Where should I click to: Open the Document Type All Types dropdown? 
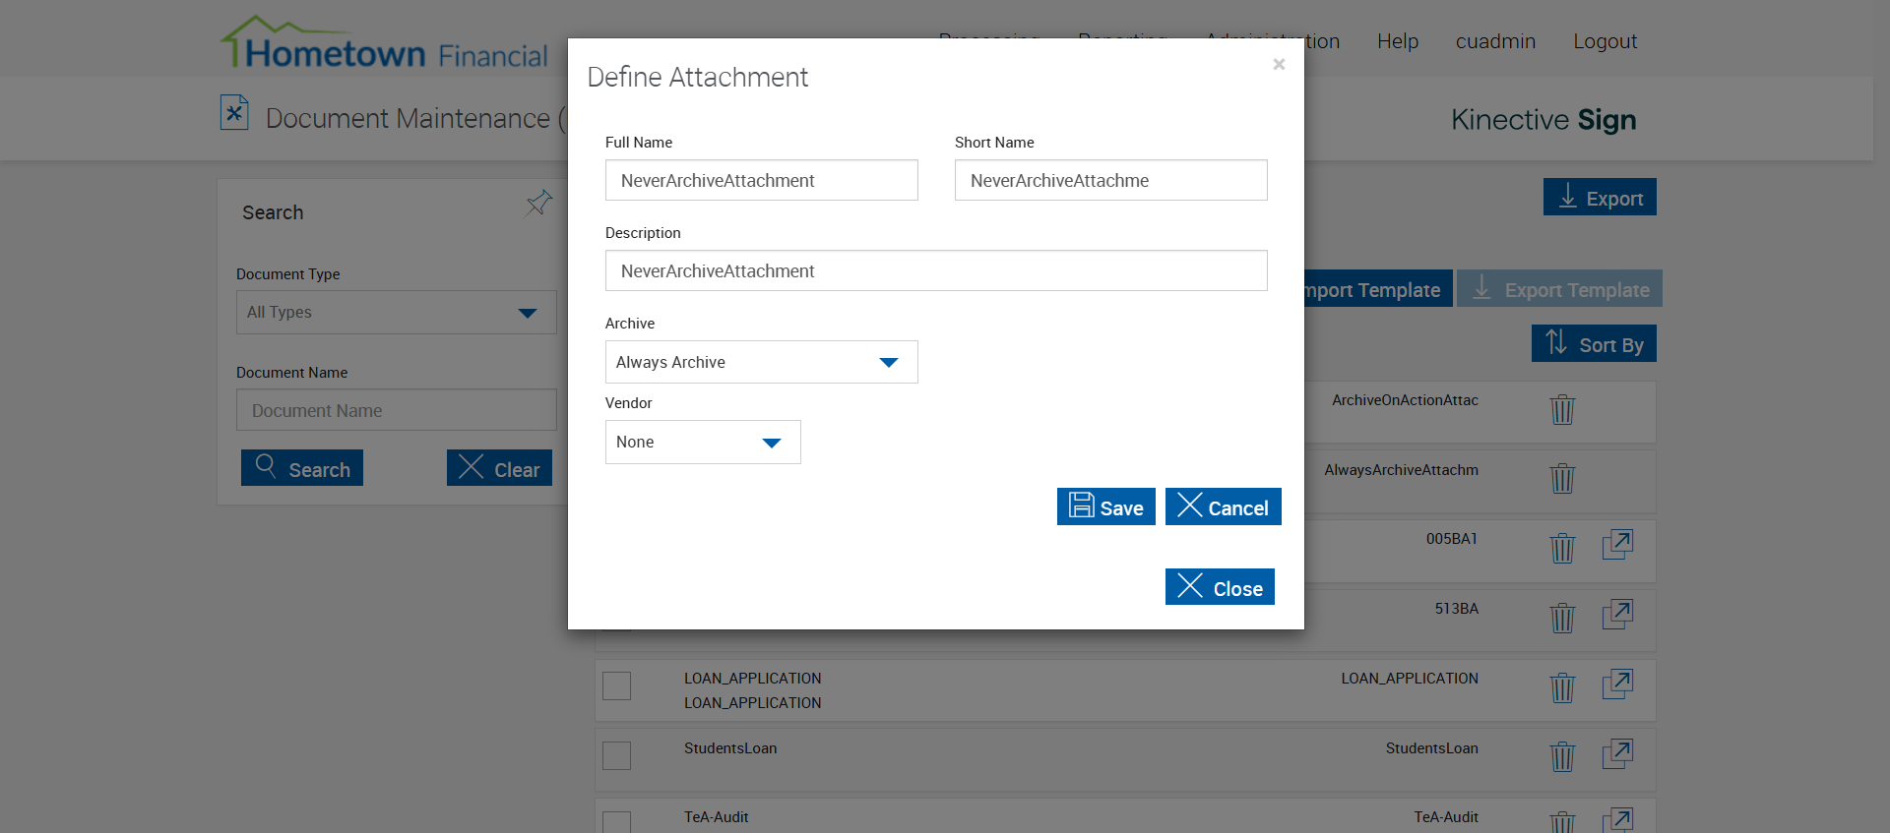[396, 313]
